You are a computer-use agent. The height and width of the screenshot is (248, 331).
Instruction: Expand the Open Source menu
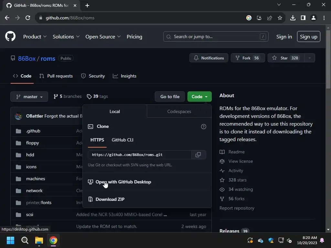coord(103,37)
